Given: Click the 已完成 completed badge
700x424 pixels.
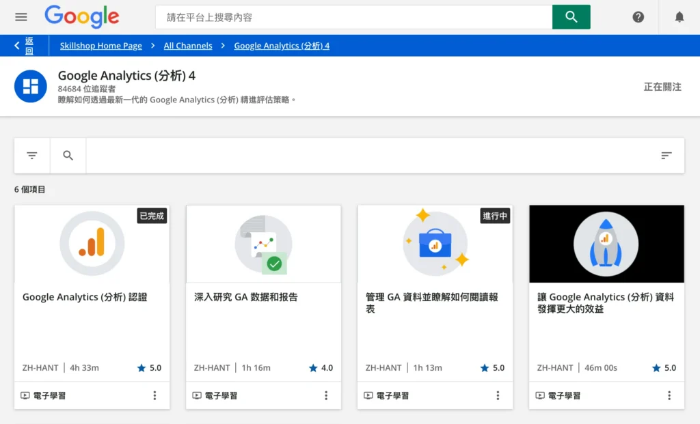Looking at the screenshot, I should click(x=152, y=216).
